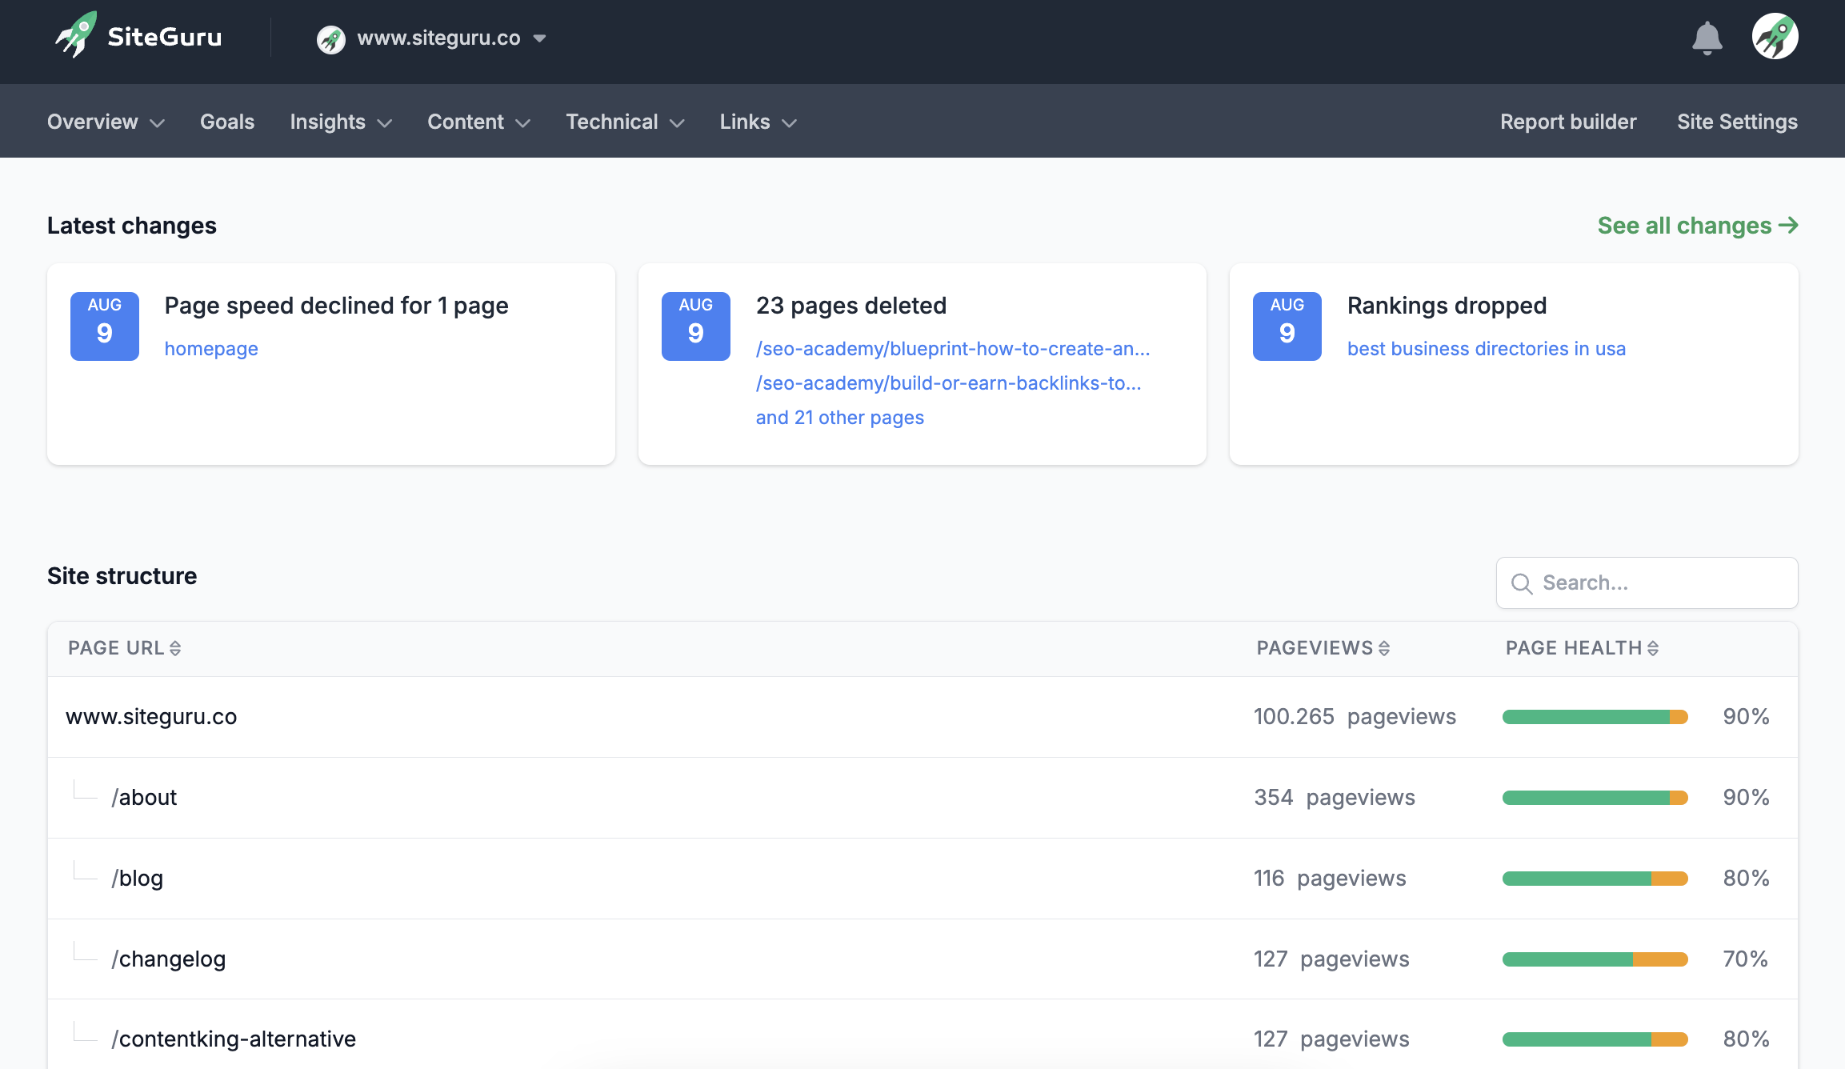The image size is (1845, 1069).
Task: Click the /changelog page health bar
Action: point(1595,959)
